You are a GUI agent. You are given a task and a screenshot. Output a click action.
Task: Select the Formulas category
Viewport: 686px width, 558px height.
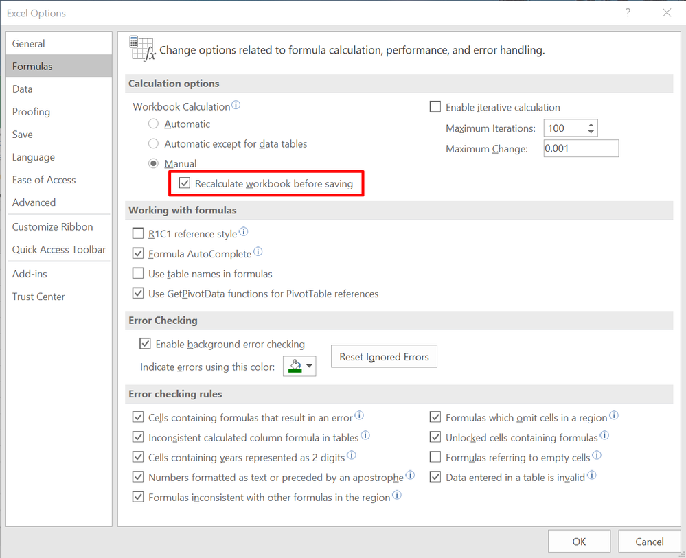[x=59, y=66]
